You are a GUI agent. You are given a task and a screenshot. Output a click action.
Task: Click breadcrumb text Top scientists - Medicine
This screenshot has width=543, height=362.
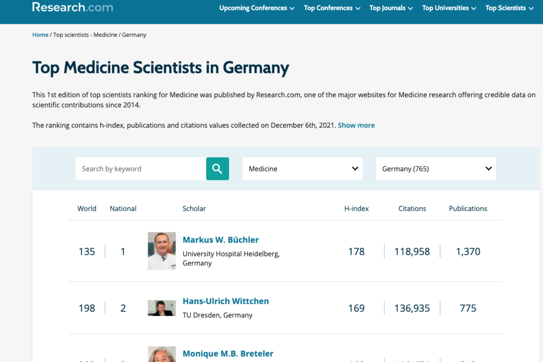(x=85, y=35)
